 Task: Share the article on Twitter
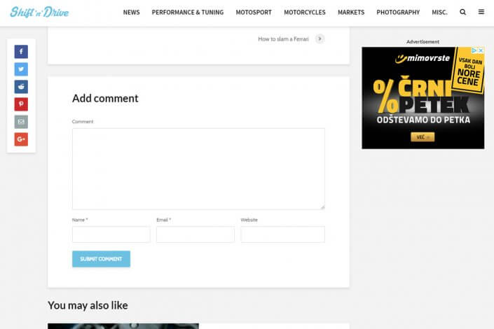pos(21,69)
